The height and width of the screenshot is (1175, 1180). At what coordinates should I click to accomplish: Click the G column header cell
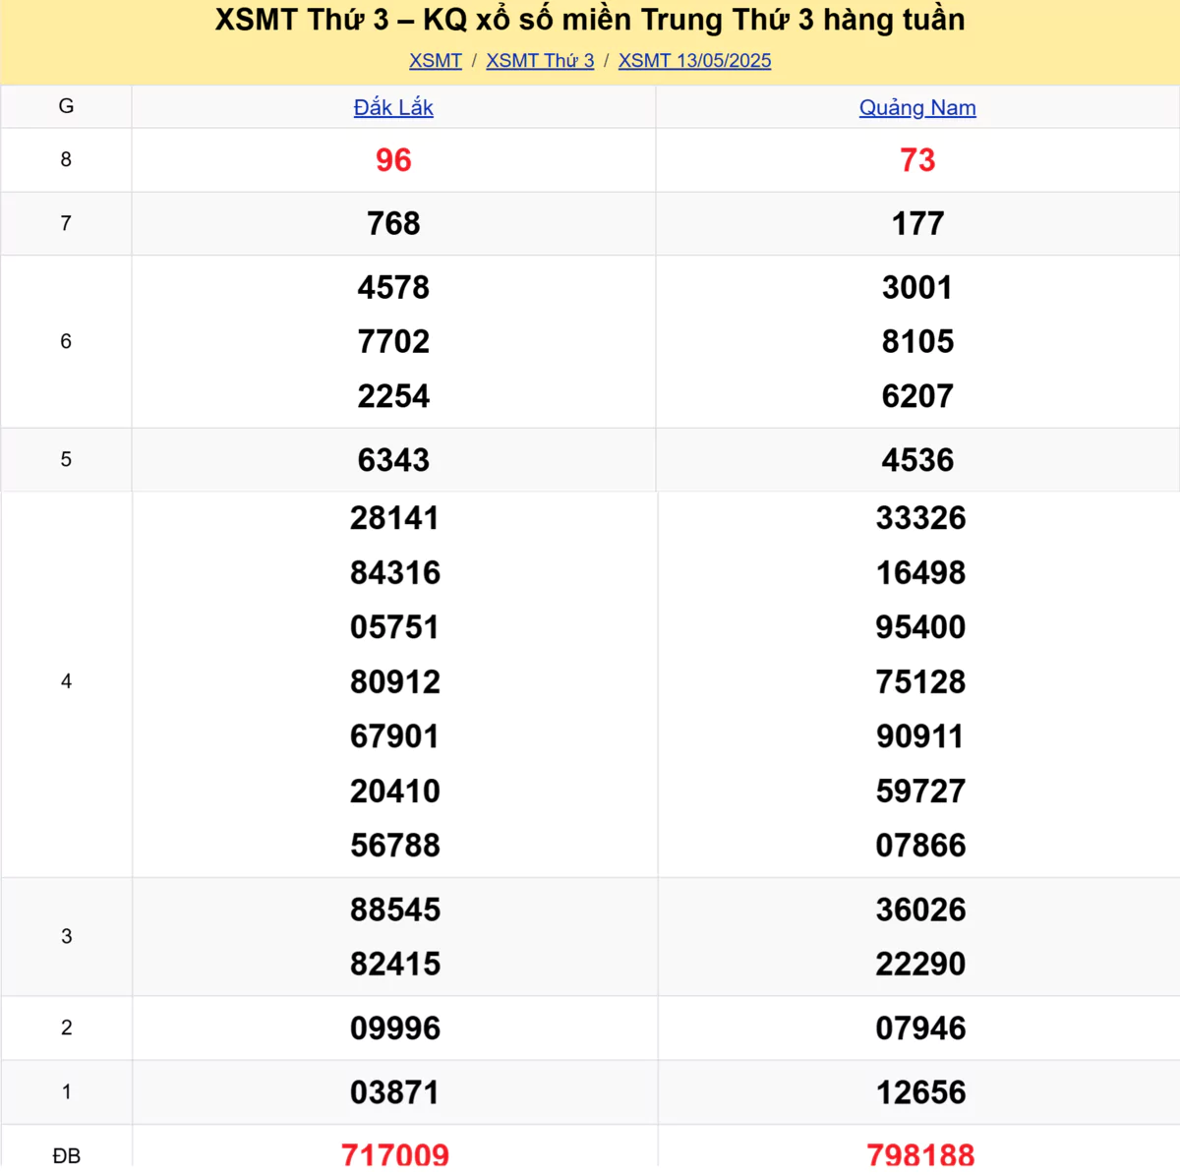[x=66, y=106]
